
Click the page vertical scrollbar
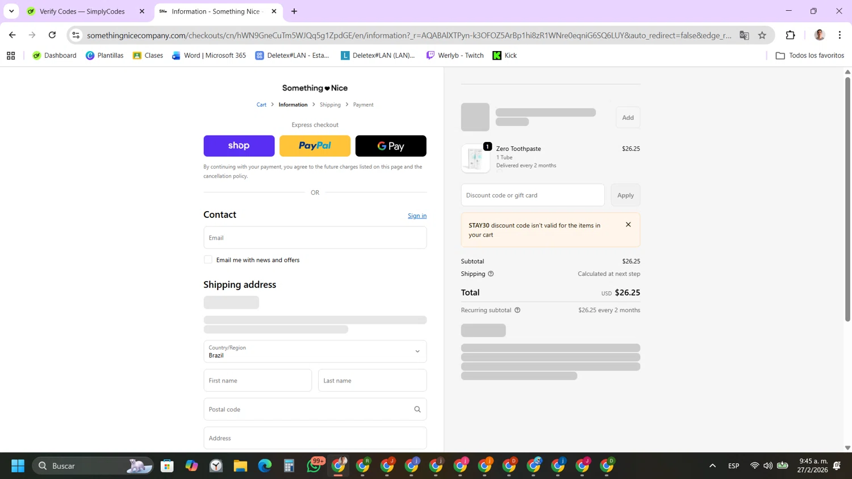click(x=847, y=199)
